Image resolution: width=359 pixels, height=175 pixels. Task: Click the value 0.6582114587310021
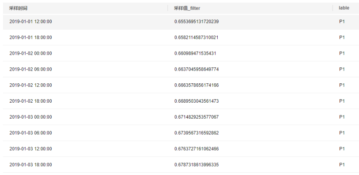196,37
